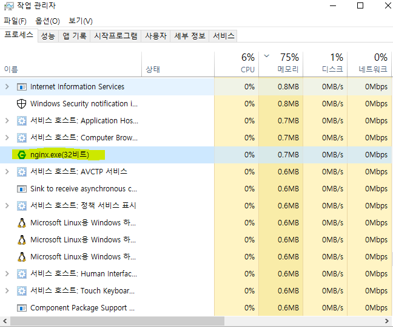
Task: Expand 서비스 호스트: AVCTP 서비스 row
Action: 7,172
